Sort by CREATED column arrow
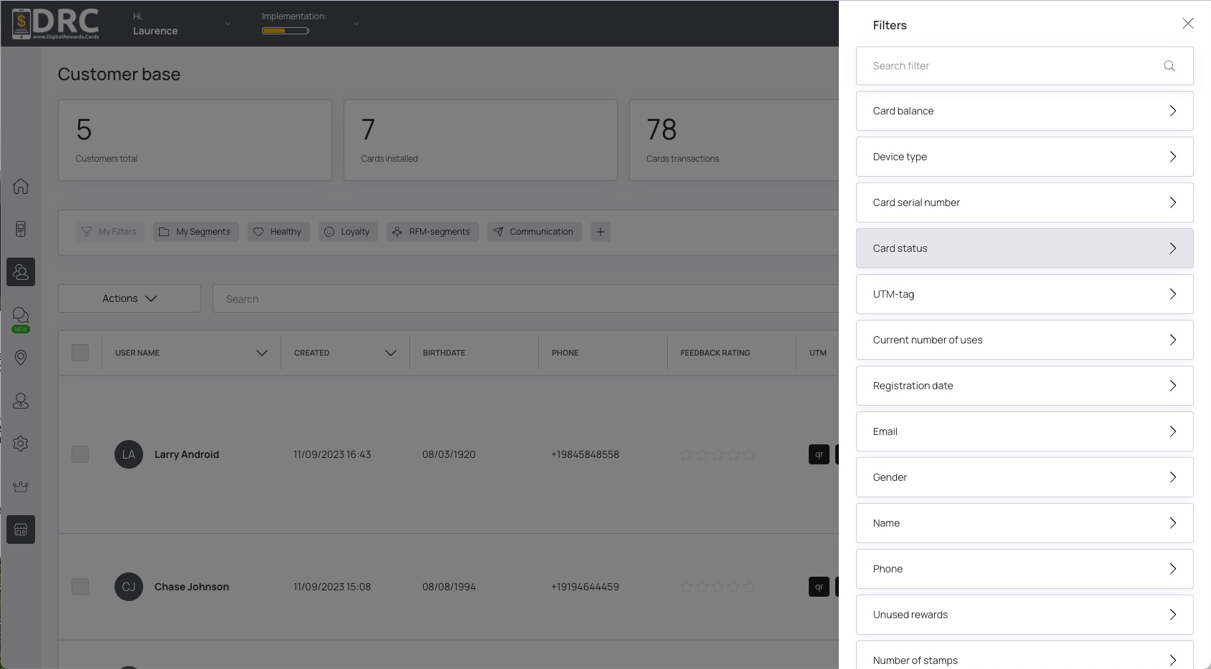The width and height of the screenshot is (1211, 669). [391, 353]
